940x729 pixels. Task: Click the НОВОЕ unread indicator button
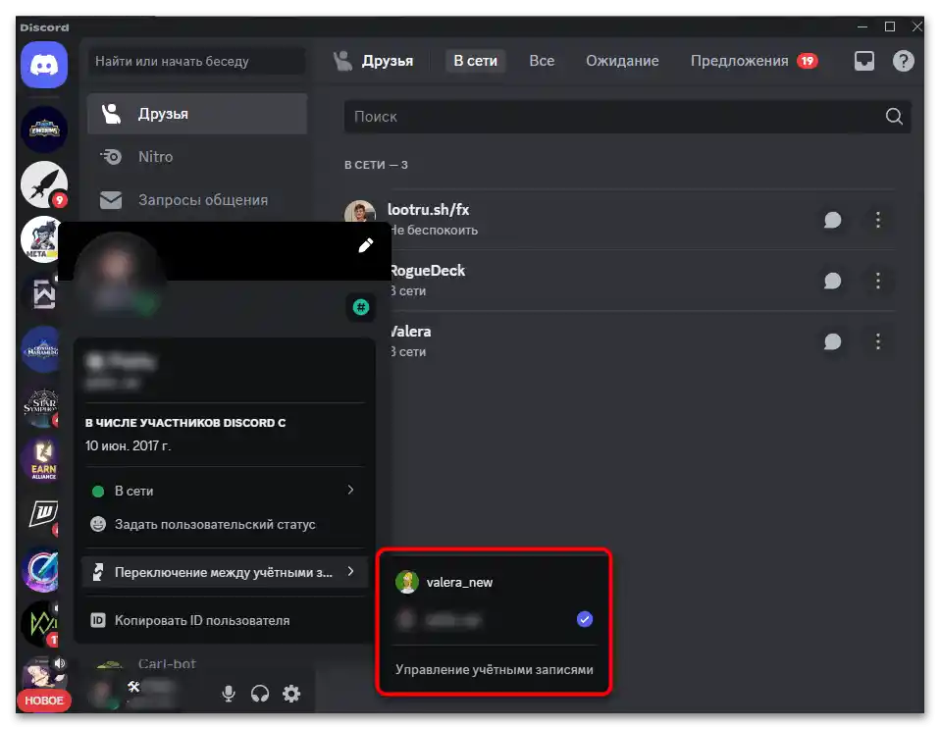click(44, 701)
